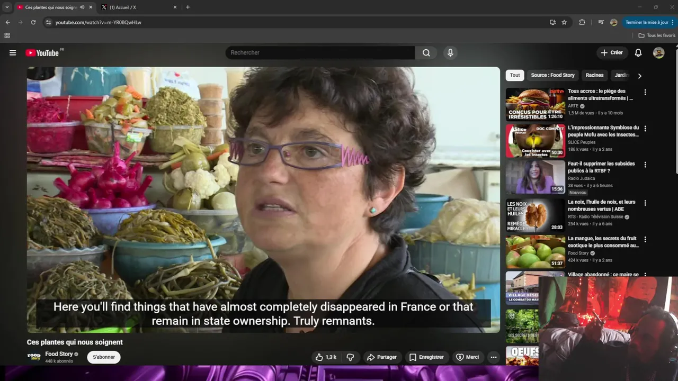
Task: Open the apps grid in bookmarks bar
Action: (x=7, y=35)
